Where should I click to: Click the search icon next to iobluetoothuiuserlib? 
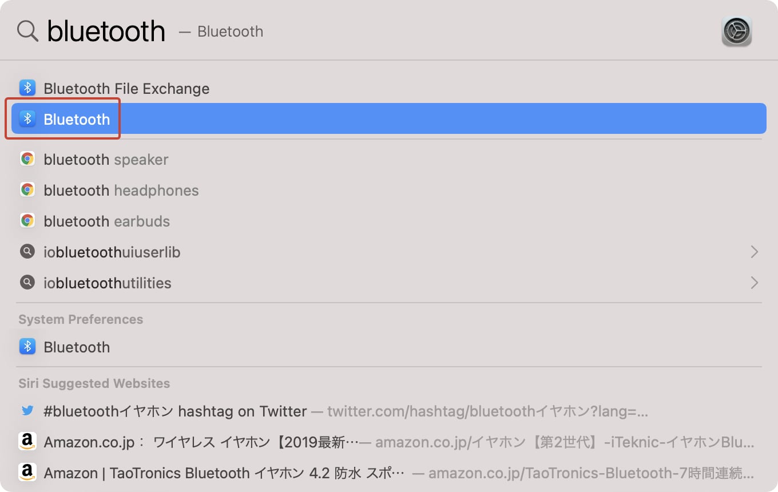point(27,252)
